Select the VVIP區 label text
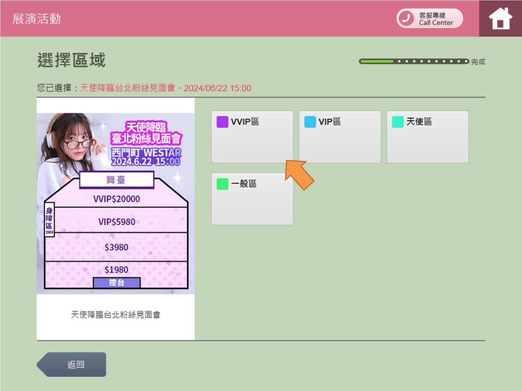This screenshot has height=391, width=522. pyautogui.click(x=245, y=122)
